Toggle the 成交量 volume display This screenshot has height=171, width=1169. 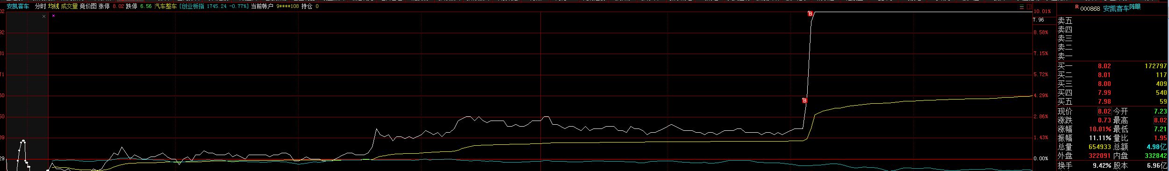[69, 7]
